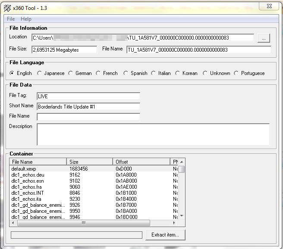Click inside the File Tag field
The width and height of the screenshot is (283, 249).
88,96
